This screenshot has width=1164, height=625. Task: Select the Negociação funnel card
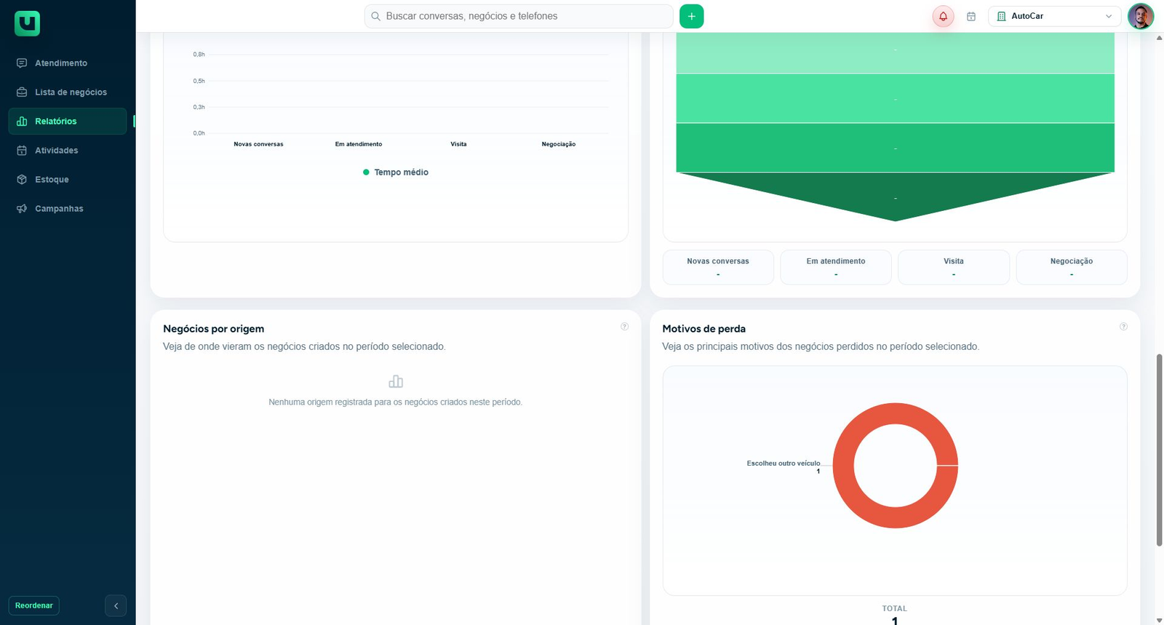[x=1072, y=267]
